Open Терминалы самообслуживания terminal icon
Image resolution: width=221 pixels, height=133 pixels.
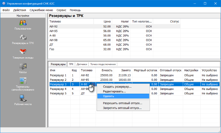(23, 81)
